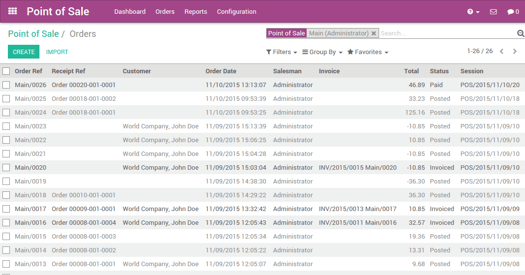Viewport: 525px width, 275px height.
Task: Expand the Filters dropdown
Action: [x=281, y=52]
